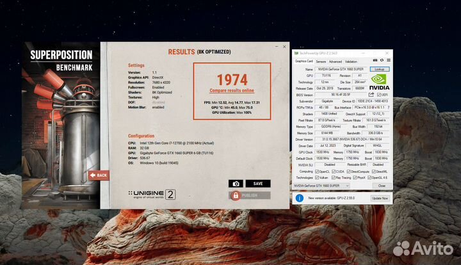Close the GPU-Z window

point(387,53)
